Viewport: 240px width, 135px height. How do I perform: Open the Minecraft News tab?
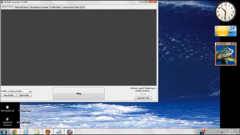21,7
